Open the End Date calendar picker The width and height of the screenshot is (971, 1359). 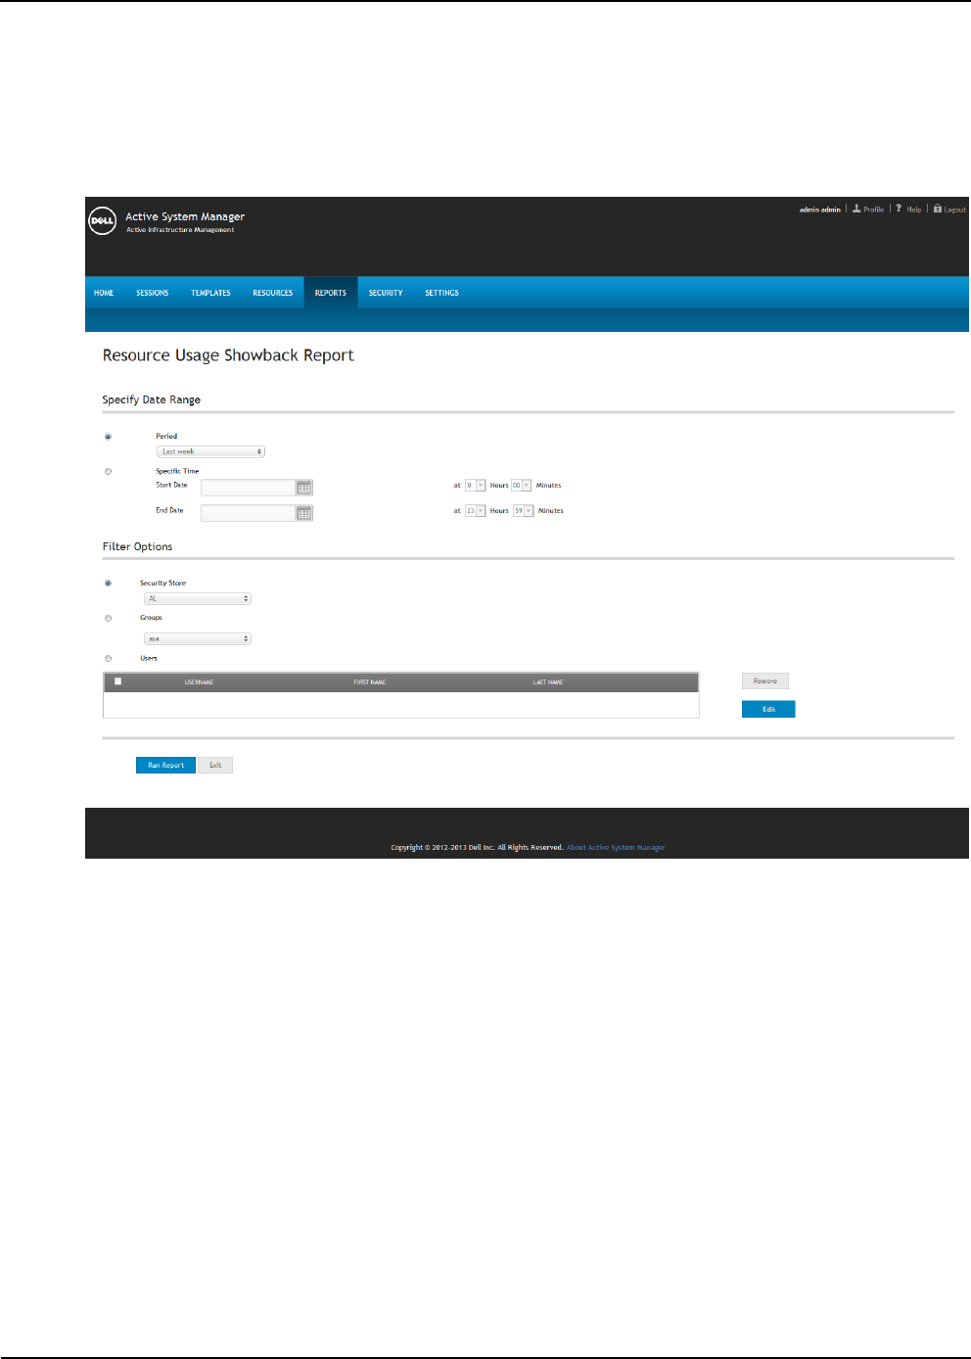click(304, 513)
